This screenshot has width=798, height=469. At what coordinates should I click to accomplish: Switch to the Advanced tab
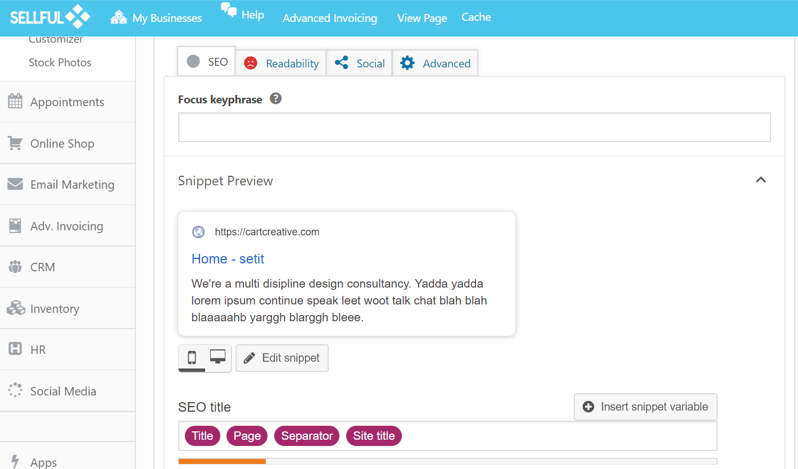click(435, 63)
